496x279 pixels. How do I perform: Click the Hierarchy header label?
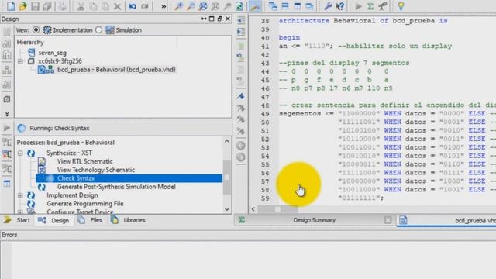(x=30, y=42)
